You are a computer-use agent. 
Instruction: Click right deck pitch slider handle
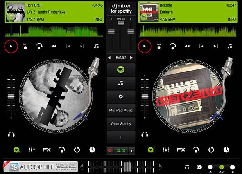(x=145, y=96)
